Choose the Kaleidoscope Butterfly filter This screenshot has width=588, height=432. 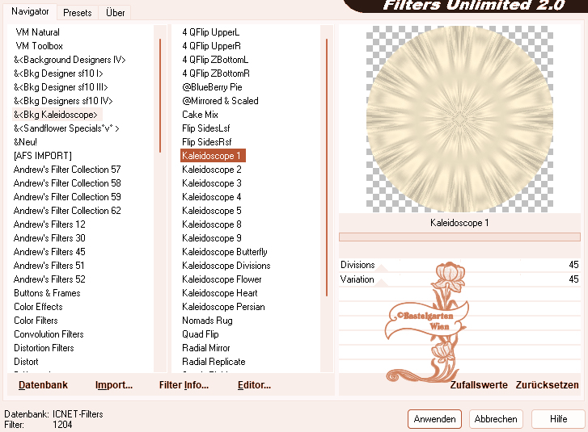[x=225, y=252]
